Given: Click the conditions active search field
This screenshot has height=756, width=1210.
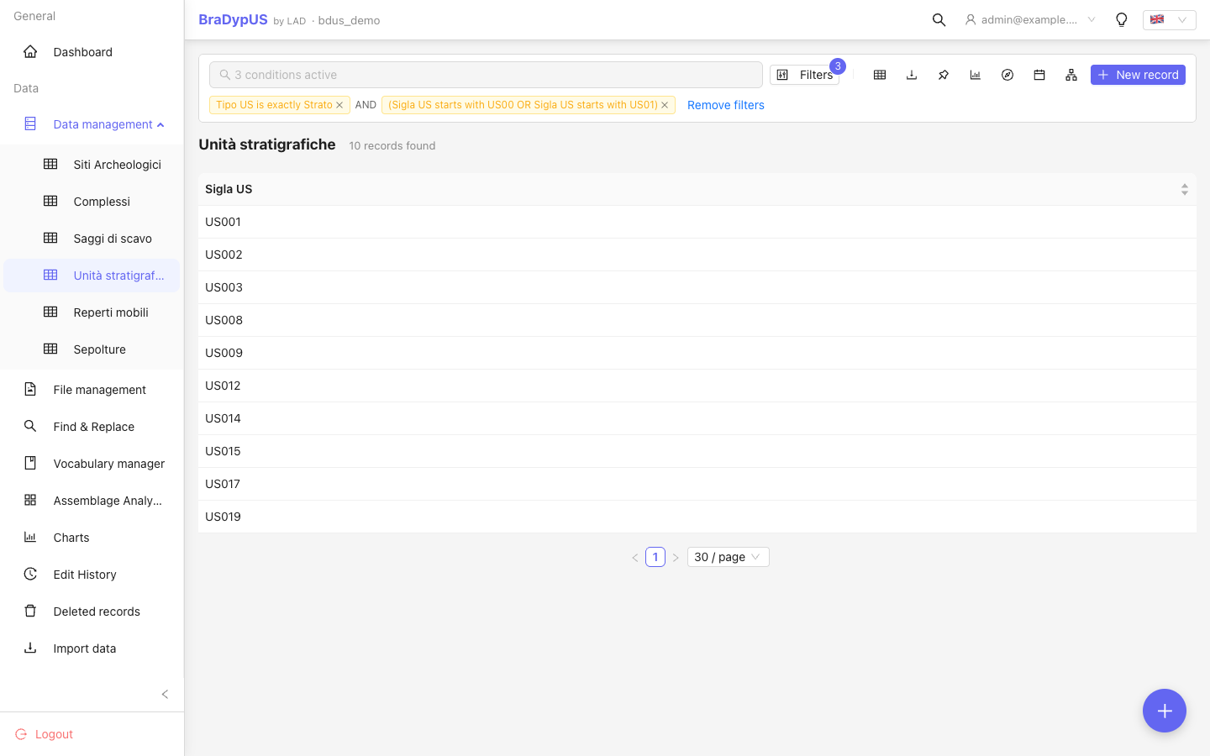Looking at the screenshot, I should 486,75.
